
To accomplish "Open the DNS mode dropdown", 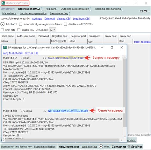I will (53, 30).
